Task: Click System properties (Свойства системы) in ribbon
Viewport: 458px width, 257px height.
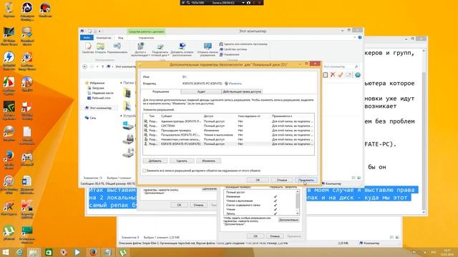Action: pyautogui.click(x=233, y=49)
